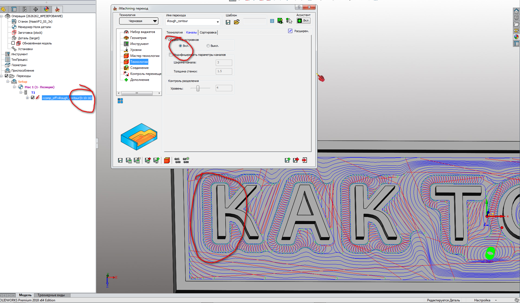Switch to the 'Технология' tab
The image size is (520, 303).
[174, 32]
